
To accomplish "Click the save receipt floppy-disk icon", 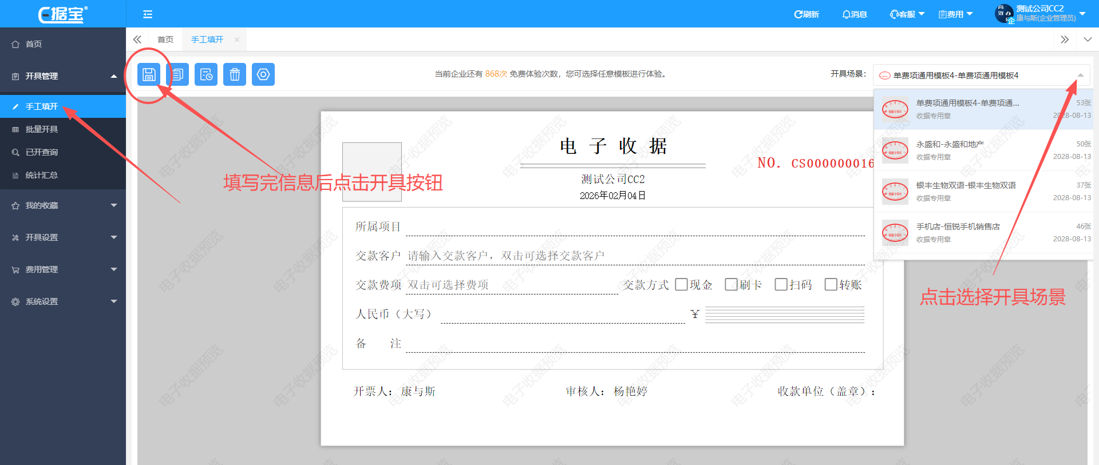I will tap(149, 74).
